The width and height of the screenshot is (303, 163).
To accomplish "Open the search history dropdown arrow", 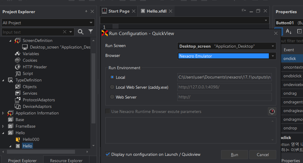I will point(71,32).
